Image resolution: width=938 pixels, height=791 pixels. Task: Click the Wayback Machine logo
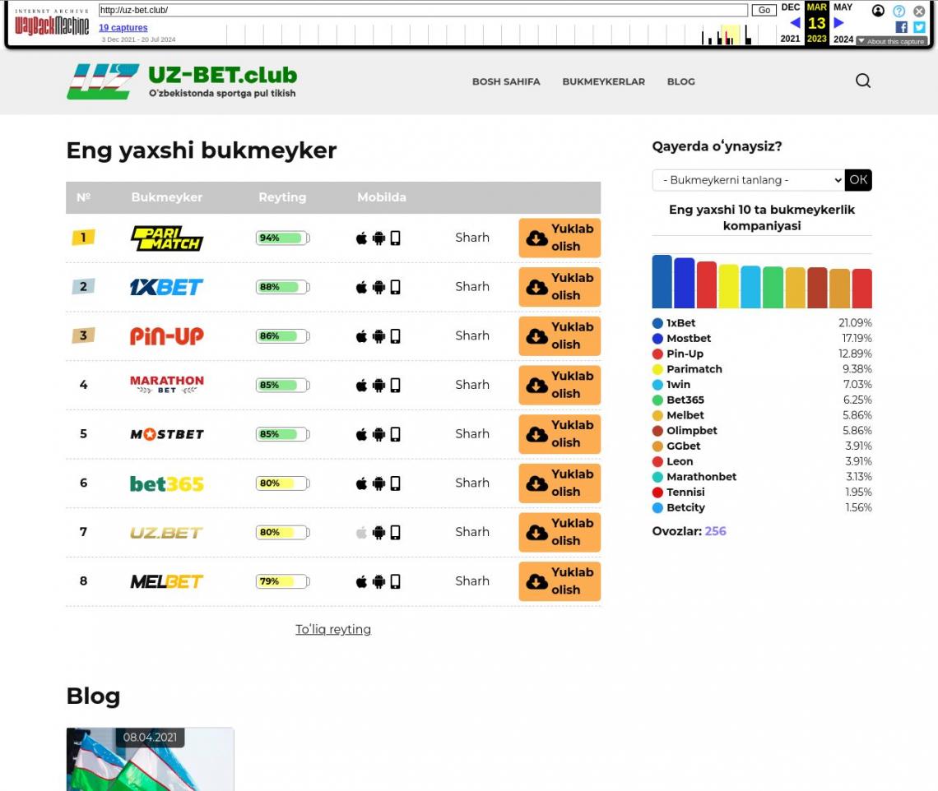click(52, 23)
